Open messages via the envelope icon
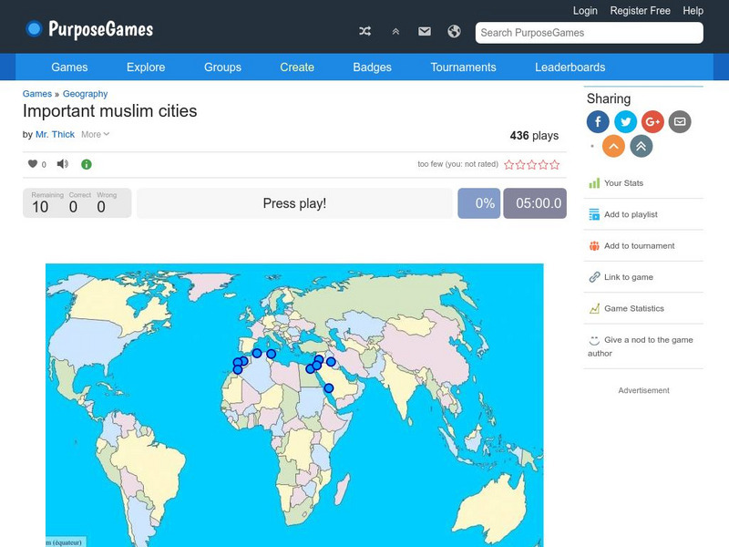Screen dimensions: 729x547 tap(425, 32)
